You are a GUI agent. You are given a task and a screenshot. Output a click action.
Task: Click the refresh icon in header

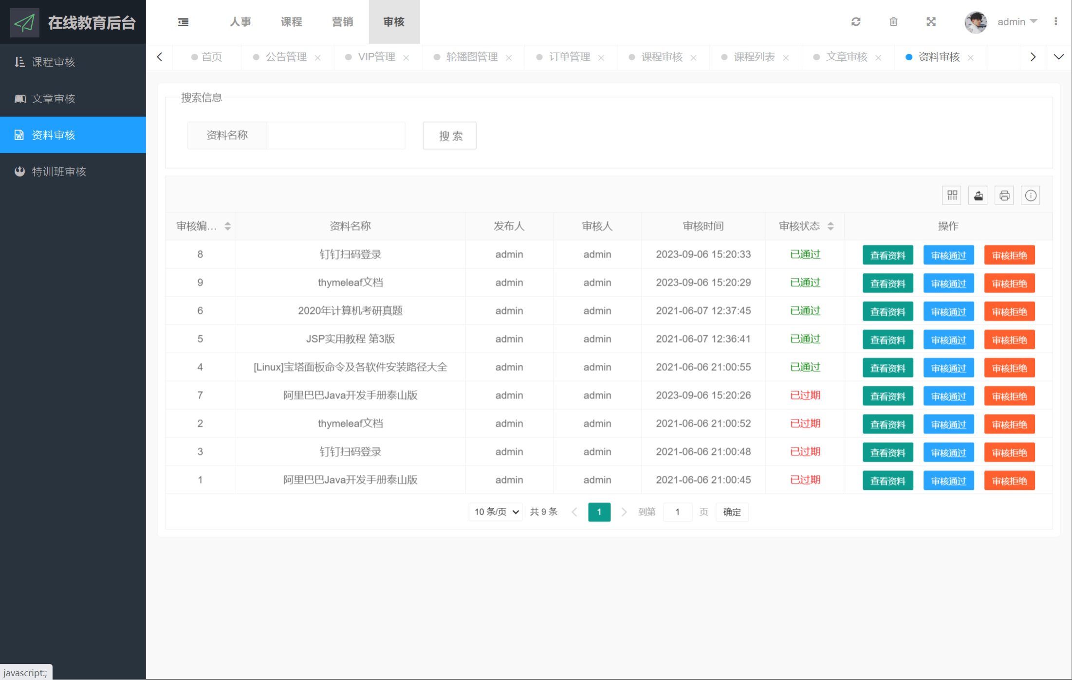click(856, 22)
